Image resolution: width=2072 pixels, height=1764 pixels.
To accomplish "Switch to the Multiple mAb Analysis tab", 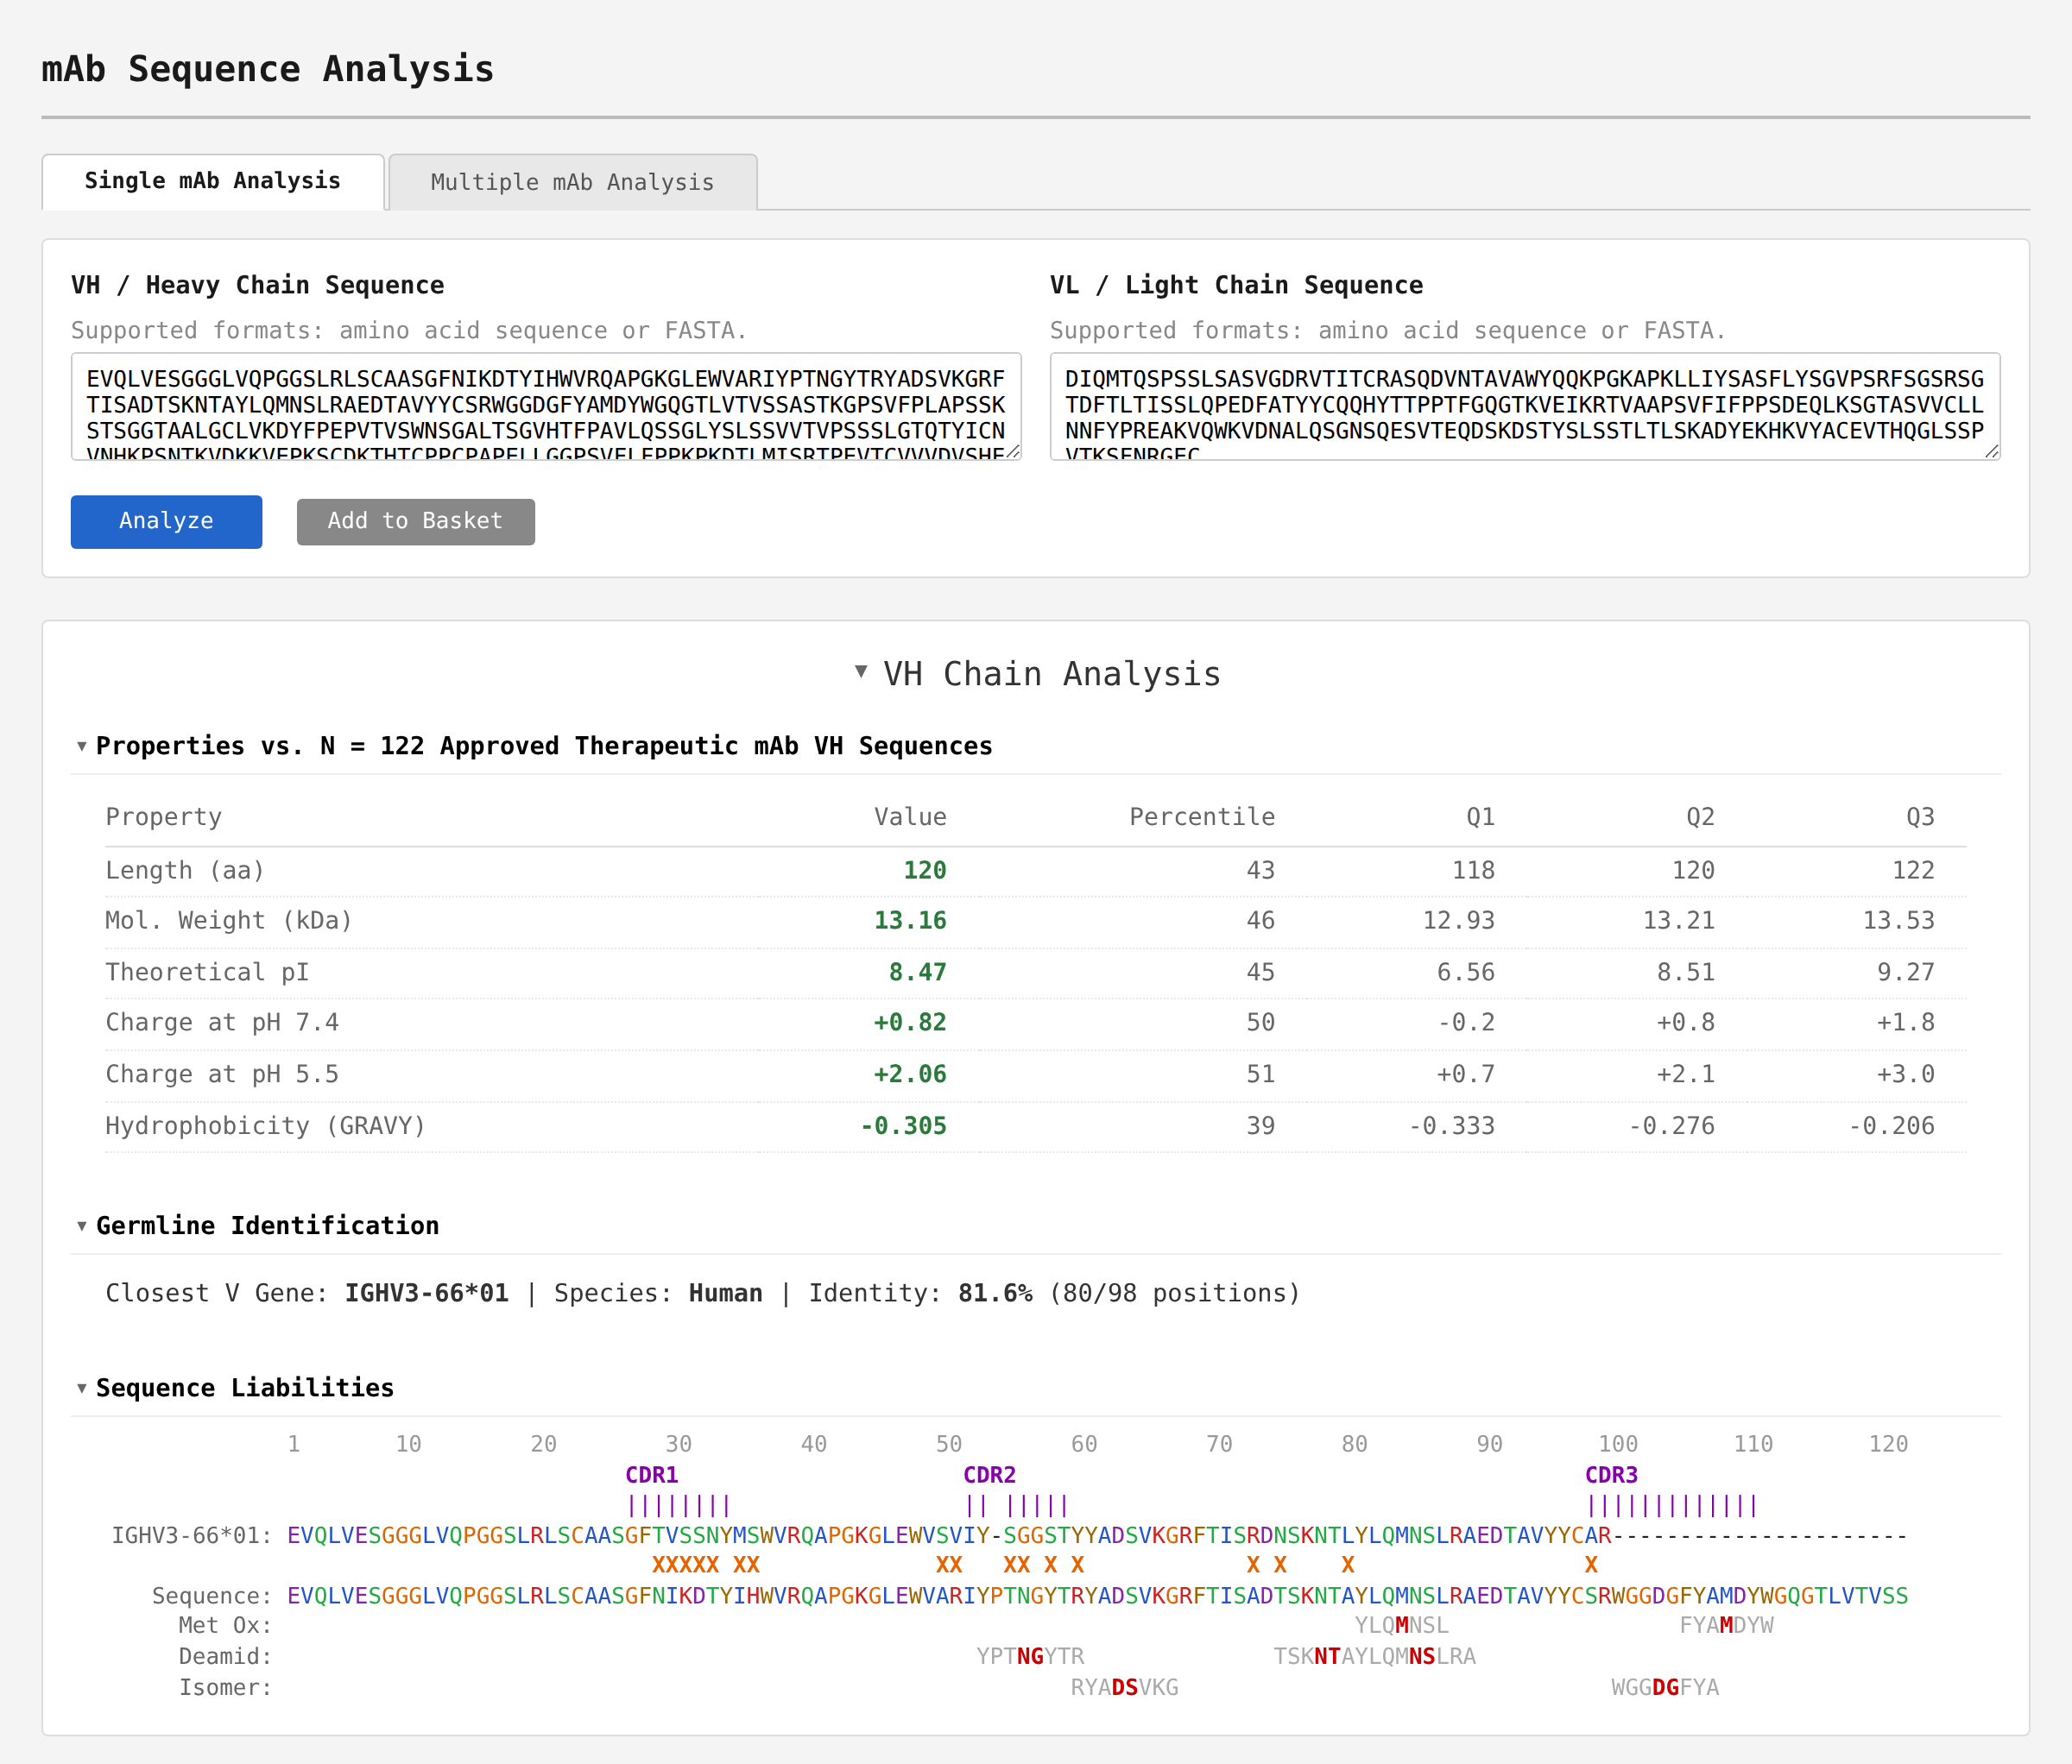I will [x=572, y=182].
